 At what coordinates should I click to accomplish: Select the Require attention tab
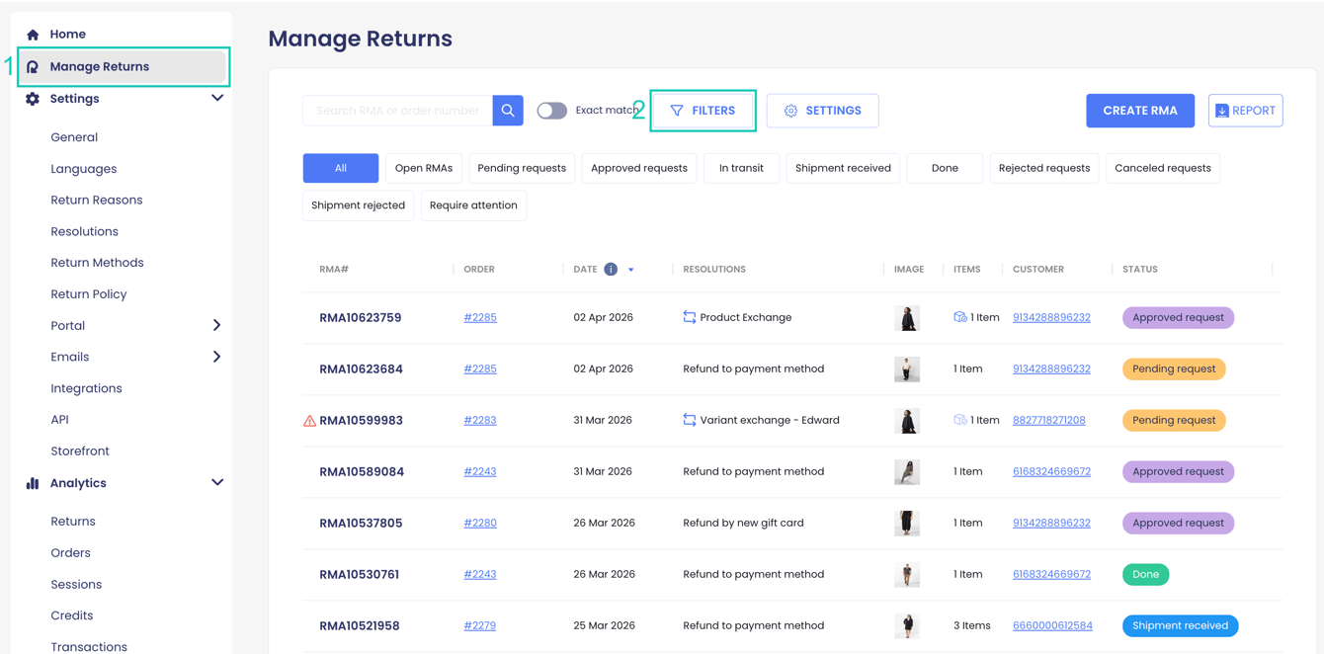[473, 205]
